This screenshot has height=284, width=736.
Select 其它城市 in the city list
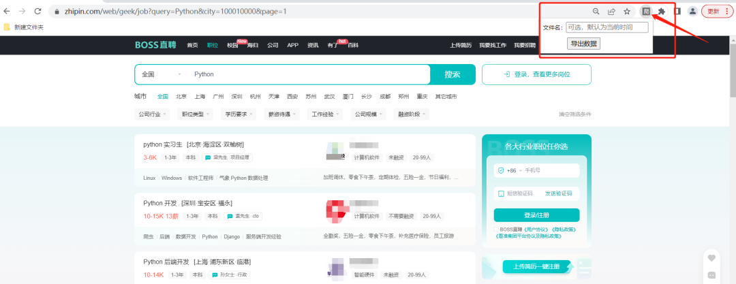click(x=446, y=97)
